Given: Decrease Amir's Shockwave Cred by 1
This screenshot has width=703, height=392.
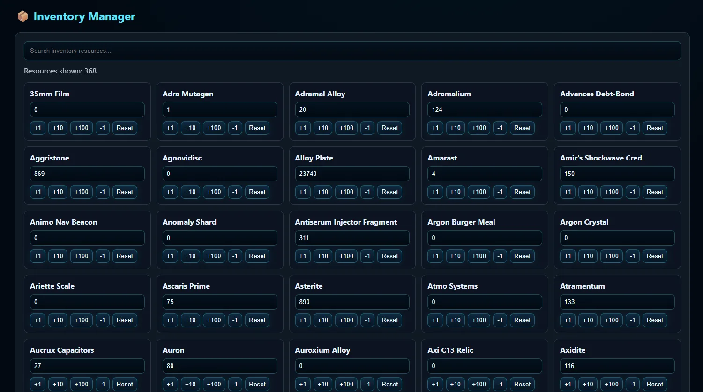Looking at the screenshot, I should click(633, 192).
